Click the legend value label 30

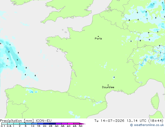[x=56, y=126]
